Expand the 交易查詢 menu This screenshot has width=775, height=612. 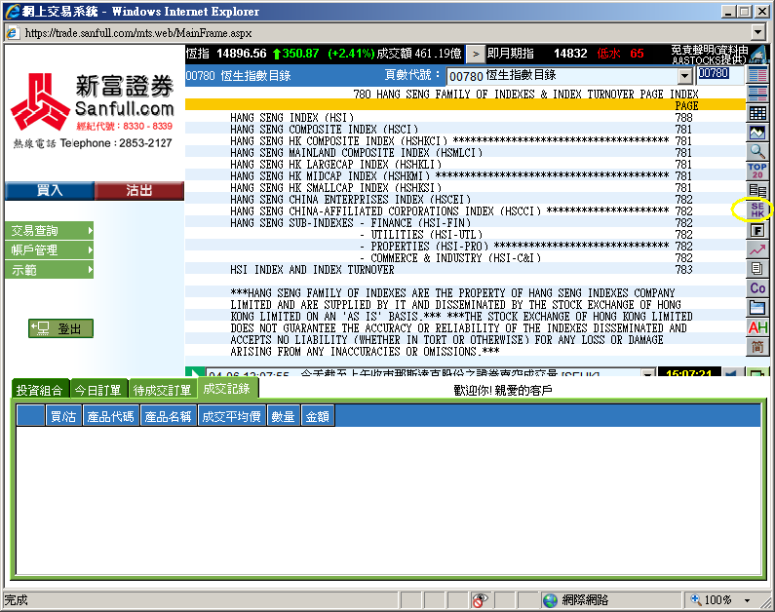pyautogui.click(x=49, y=231)
